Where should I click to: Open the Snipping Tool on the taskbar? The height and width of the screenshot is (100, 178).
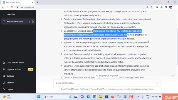[119, 97]
